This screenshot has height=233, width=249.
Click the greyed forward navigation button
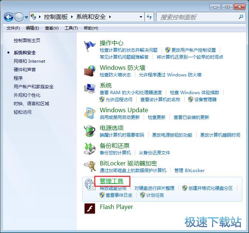(x=19, y=17)
